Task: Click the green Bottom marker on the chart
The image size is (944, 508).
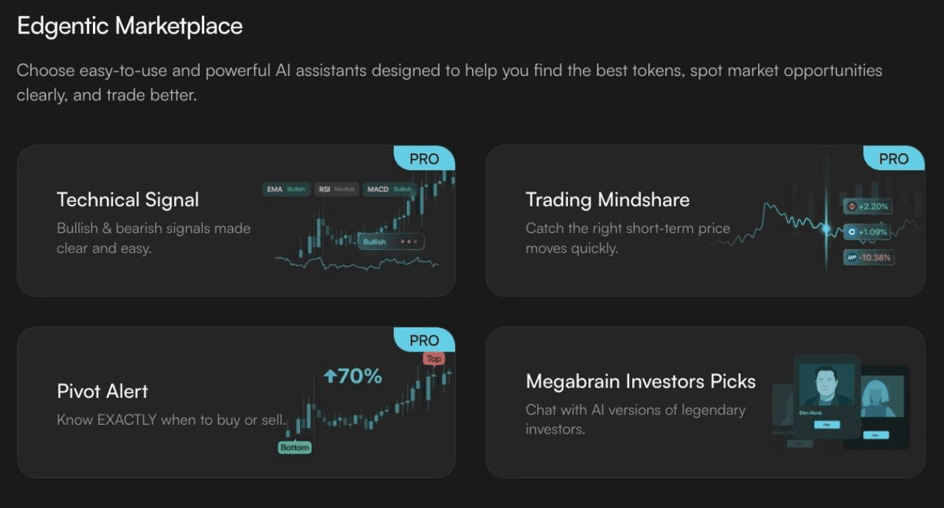Action: click(x=294, y=448)
